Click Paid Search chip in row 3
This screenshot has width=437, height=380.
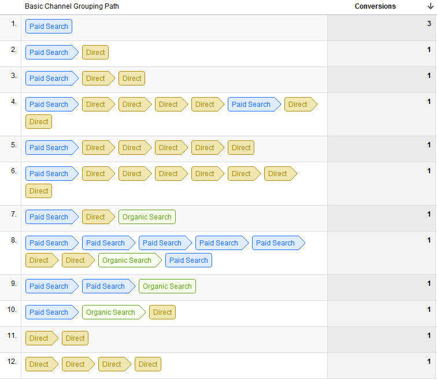pos(52,78)
